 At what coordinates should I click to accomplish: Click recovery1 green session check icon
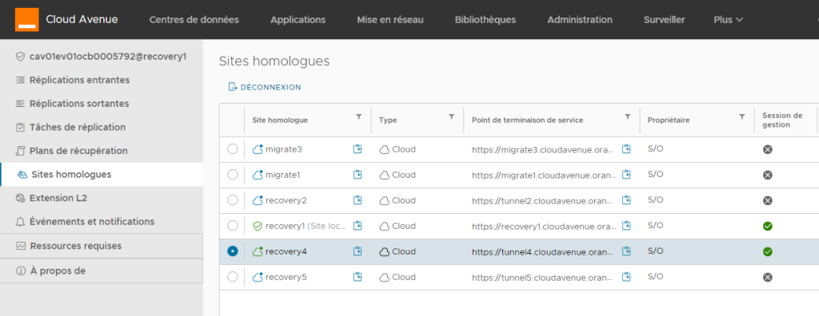point(767,227)
